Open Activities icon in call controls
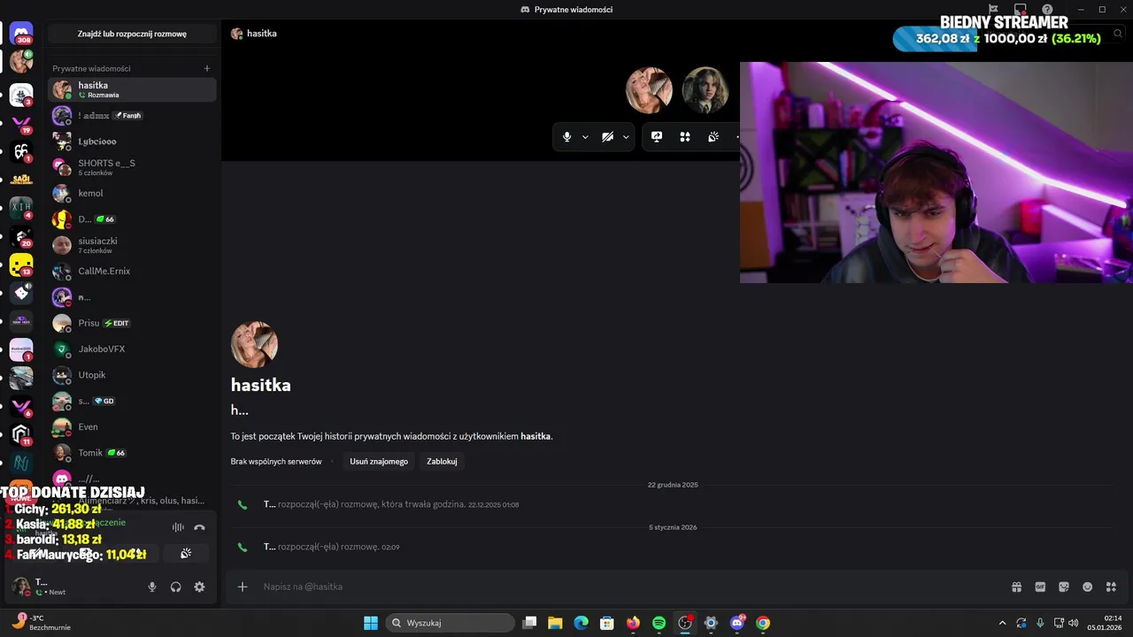 pos(685,137)
